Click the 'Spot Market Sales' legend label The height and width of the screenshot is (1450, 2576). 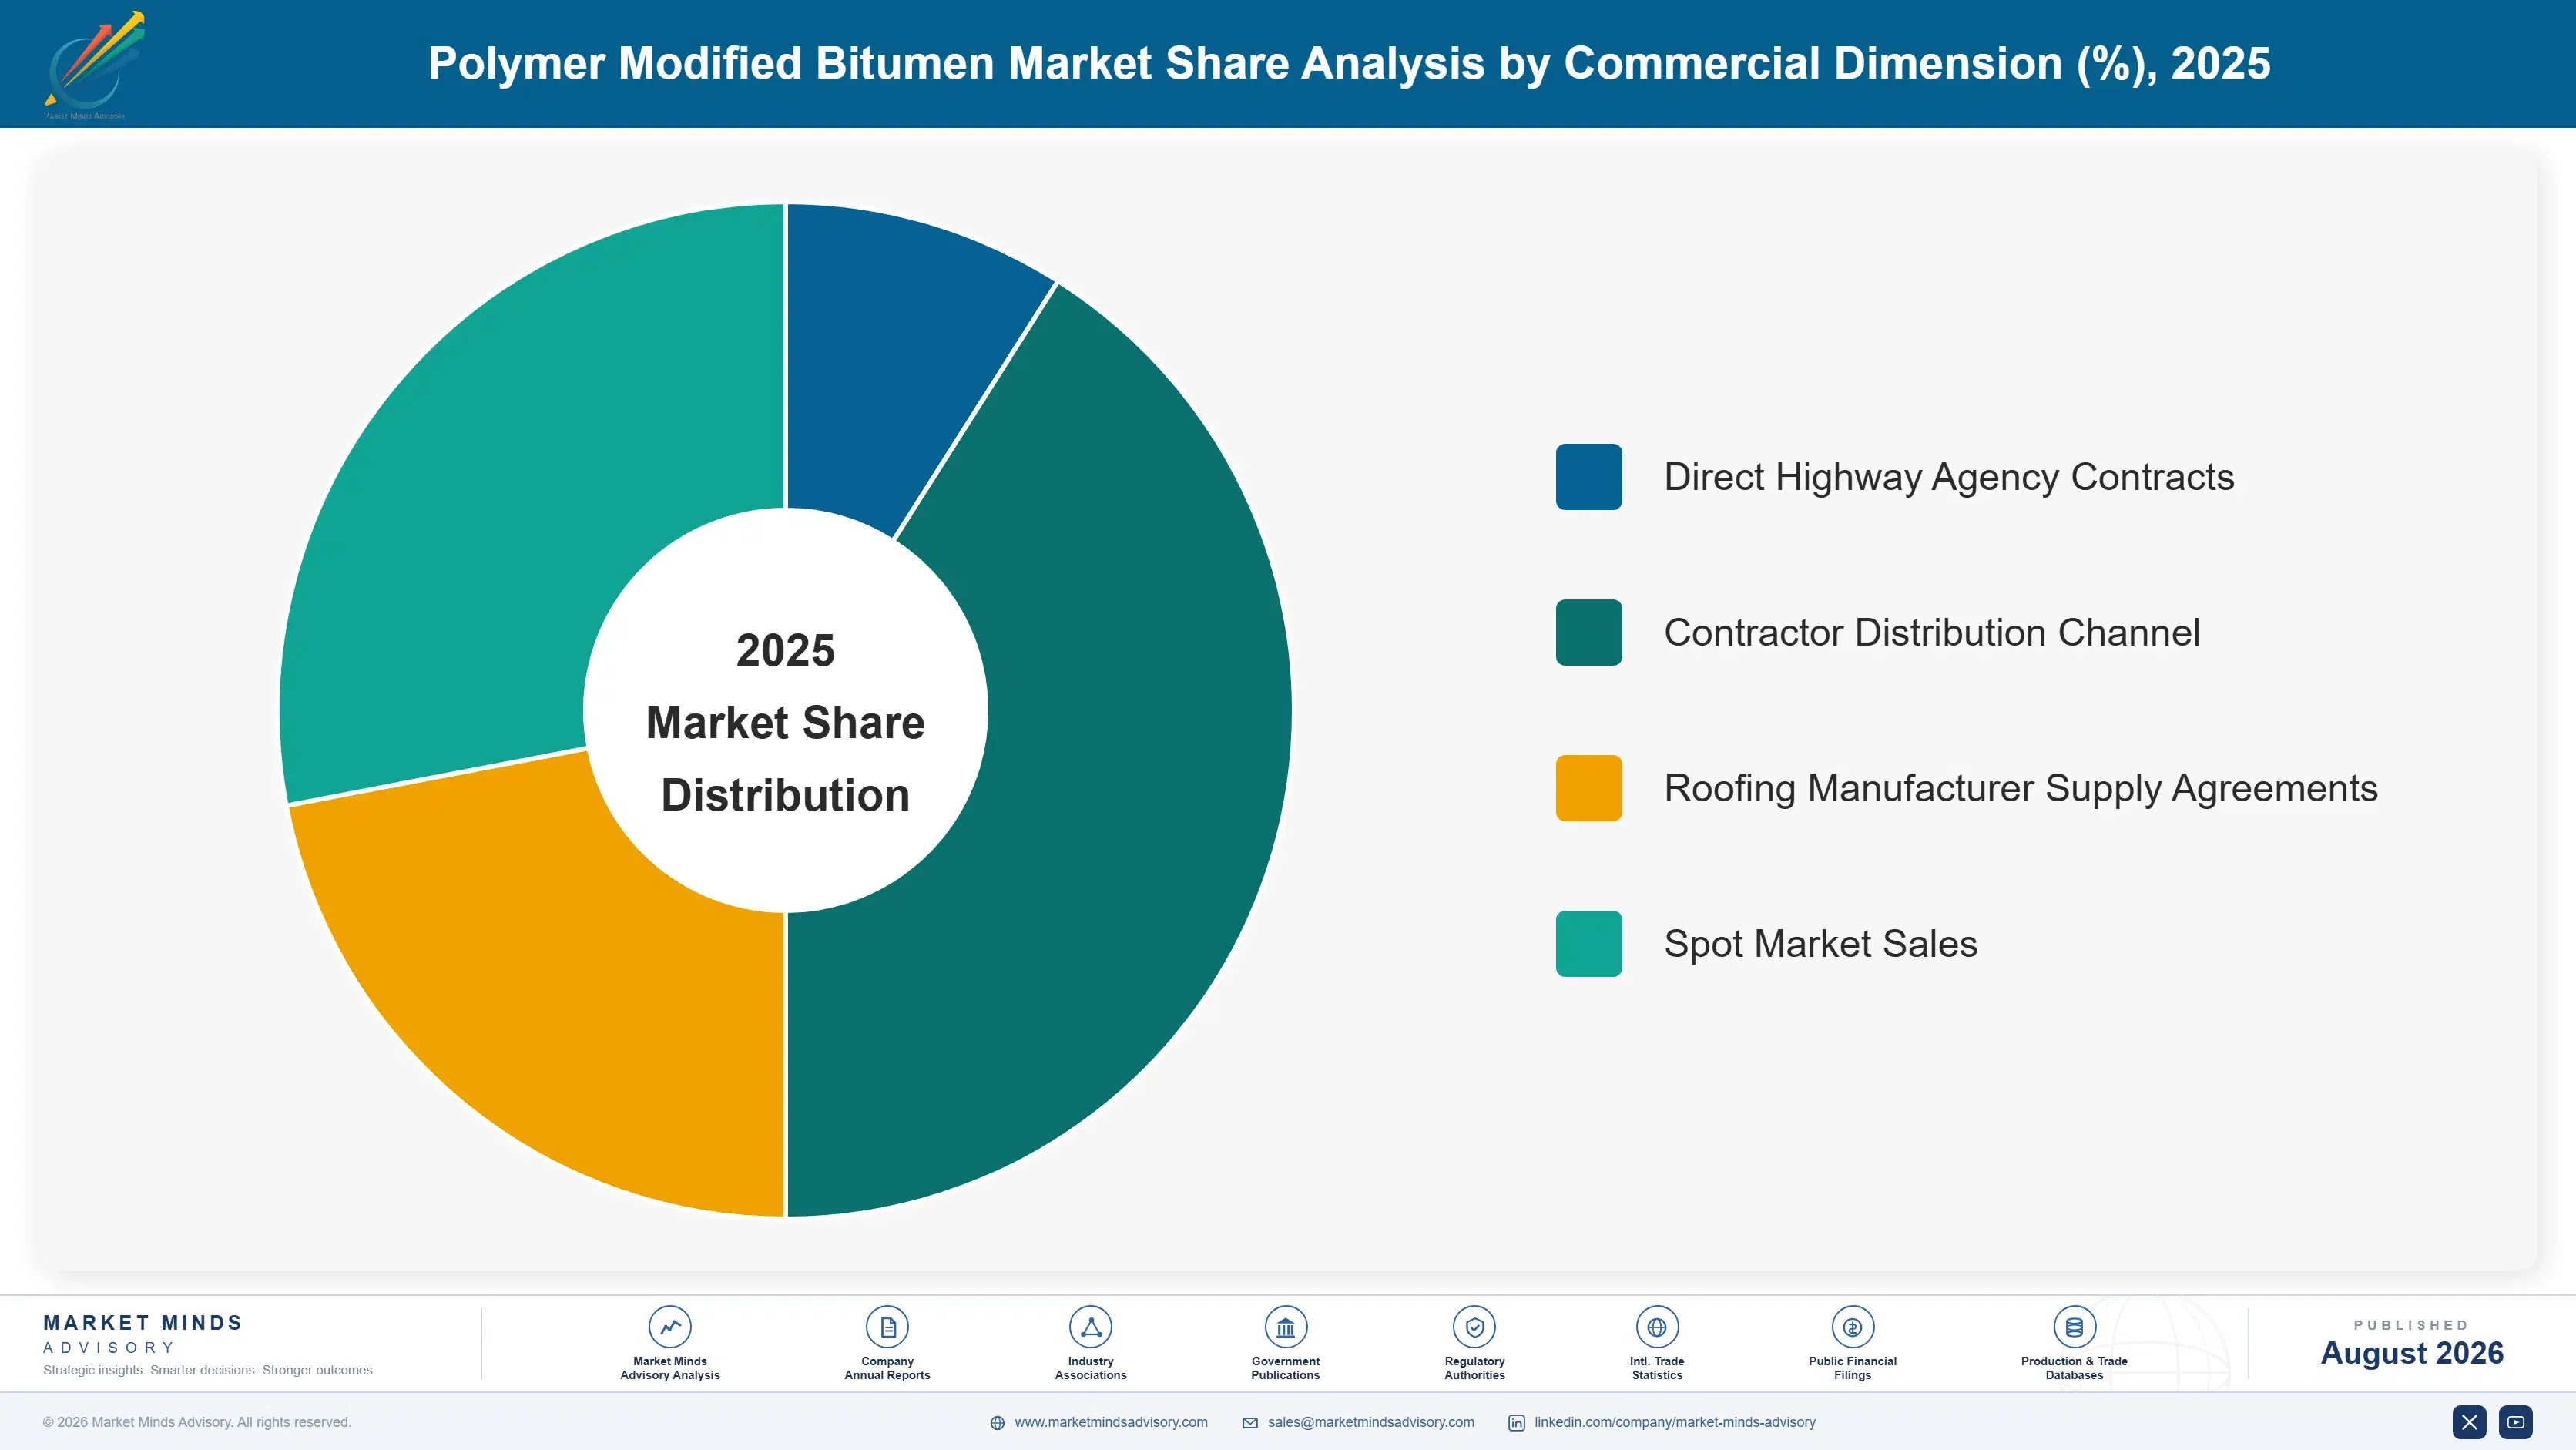pos(1821,944)
